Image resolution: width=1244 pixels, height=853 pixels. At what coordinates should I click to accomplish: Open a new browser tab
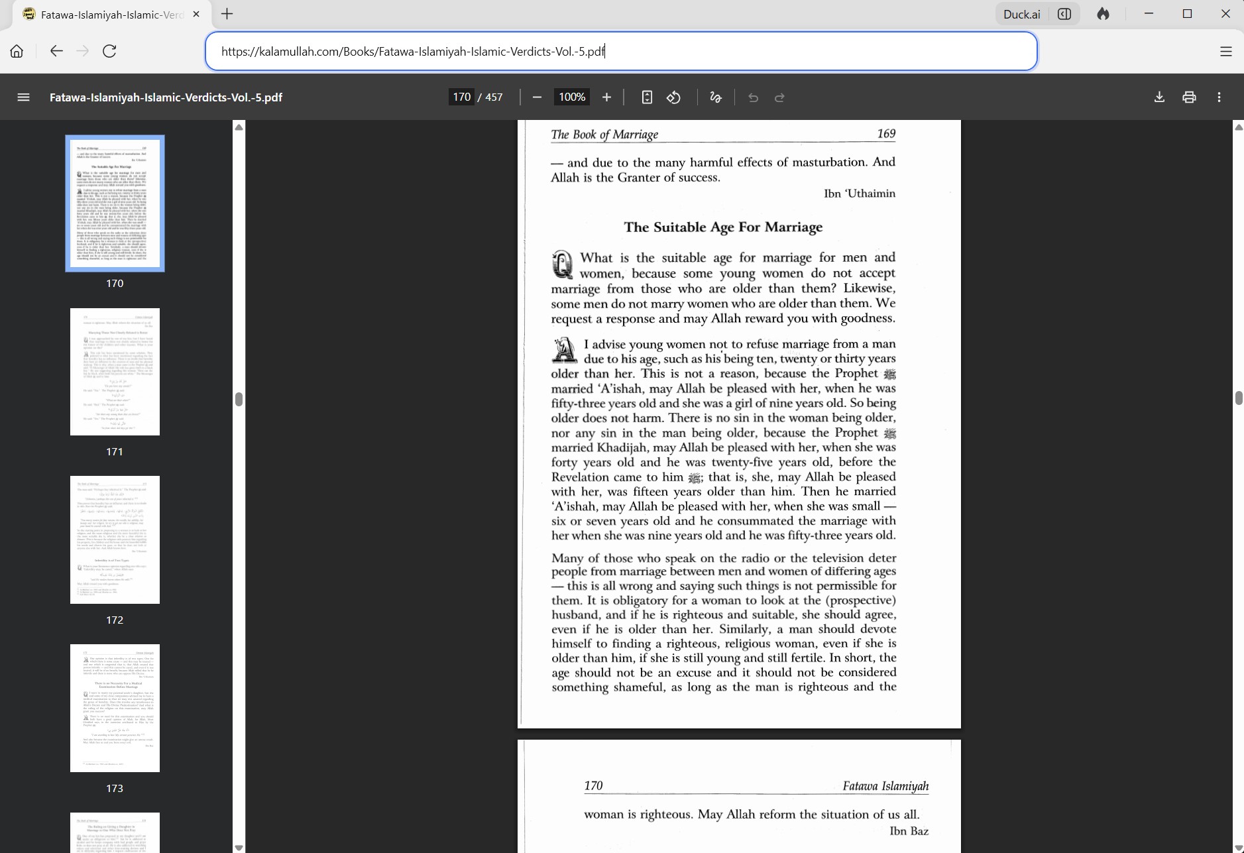pyautogui.click(x=227, y=14)
